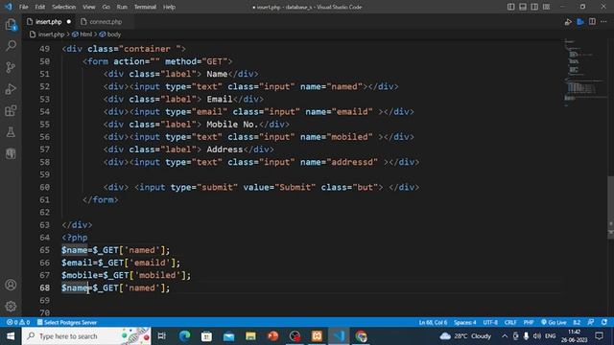614x345 pixels.
Task: Open Task View on the taskbar
Action: pos(162,336)
